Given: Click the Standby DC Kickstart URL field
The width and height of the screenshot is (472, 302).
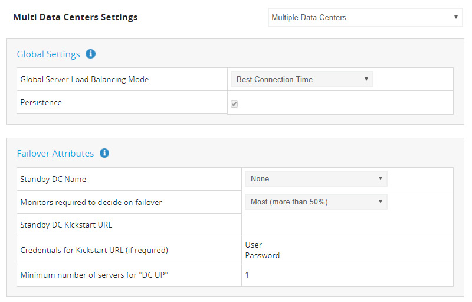Looking at the screenshot, I should 347,225.
